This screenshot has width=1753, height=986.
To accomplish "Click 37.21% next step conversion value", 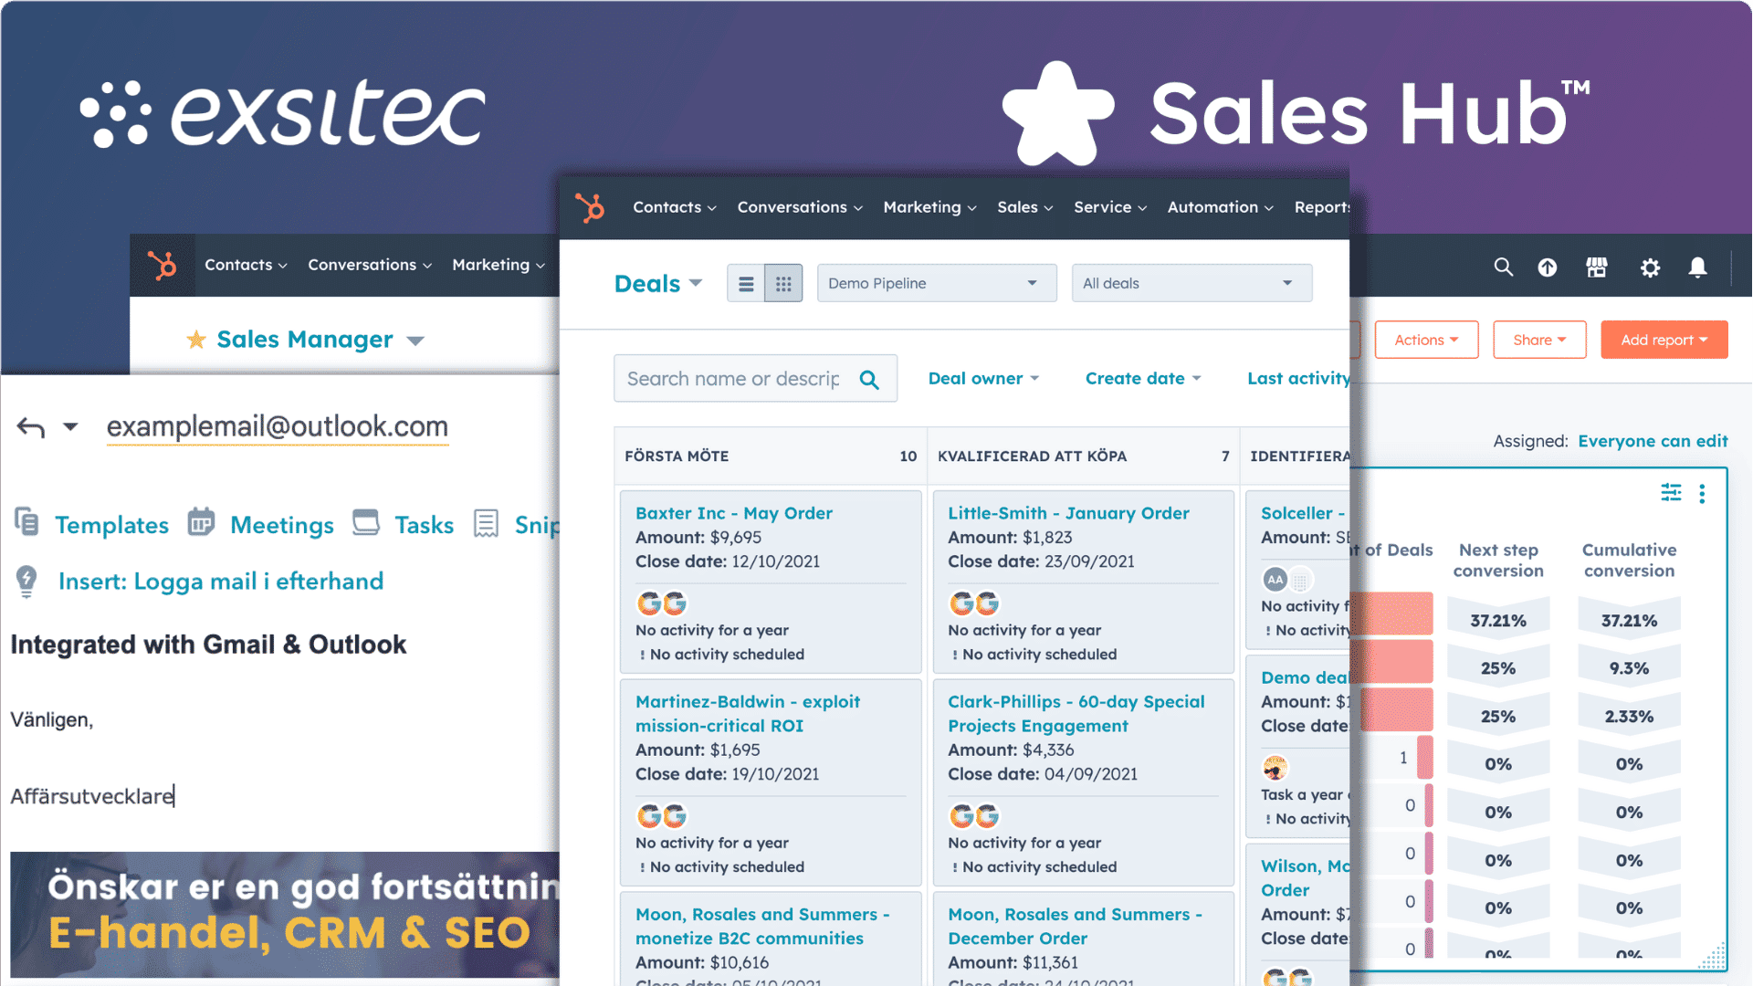I will coord(1498,621).
